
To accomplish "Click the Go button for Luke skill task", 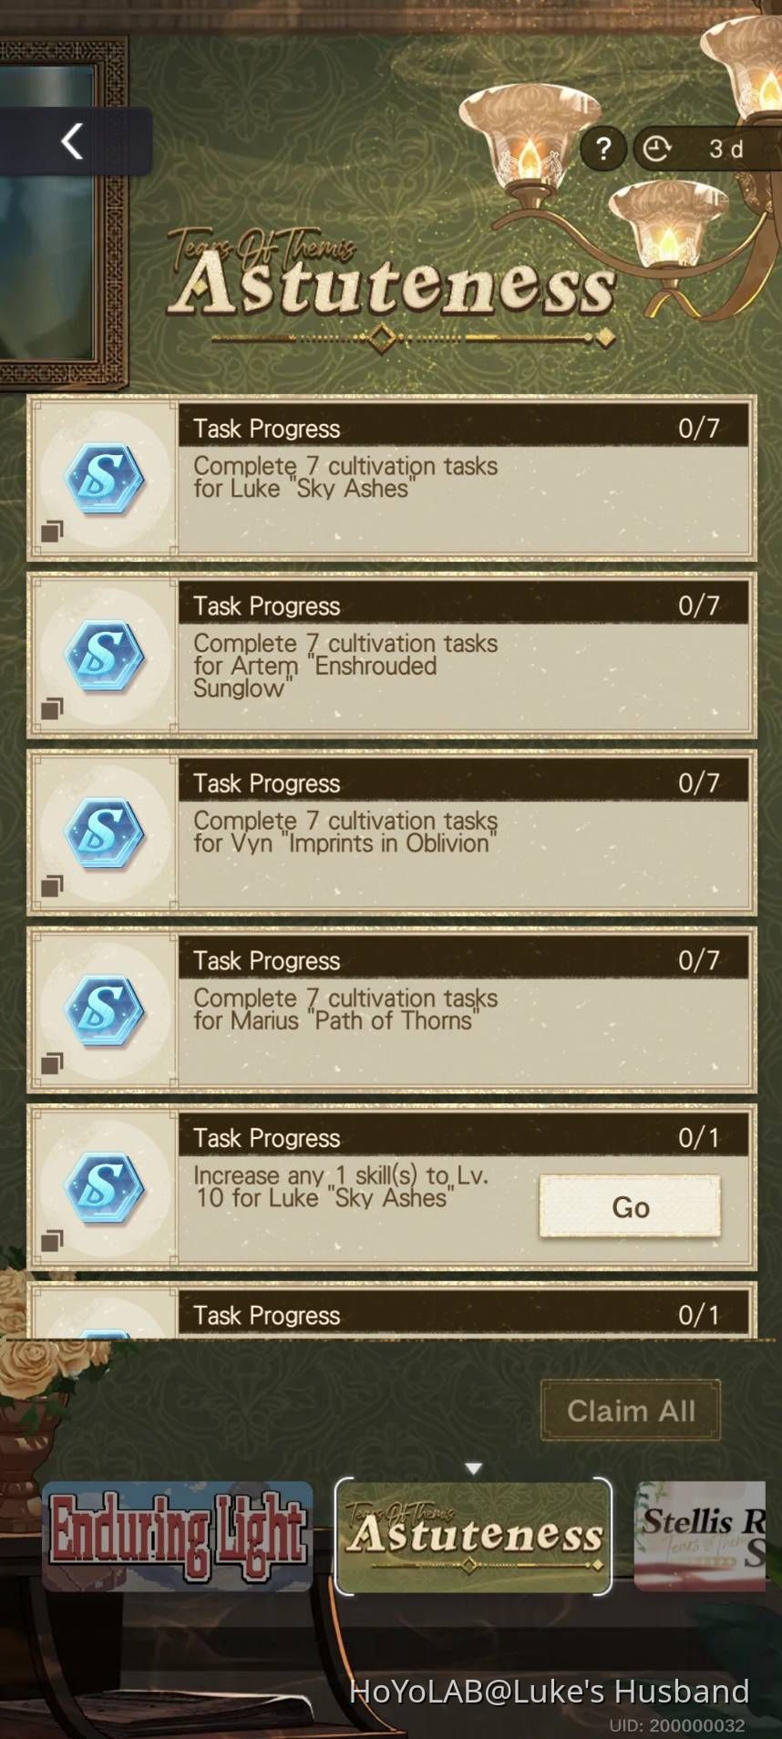I will pyautogui.click(x=630, y=1206).
